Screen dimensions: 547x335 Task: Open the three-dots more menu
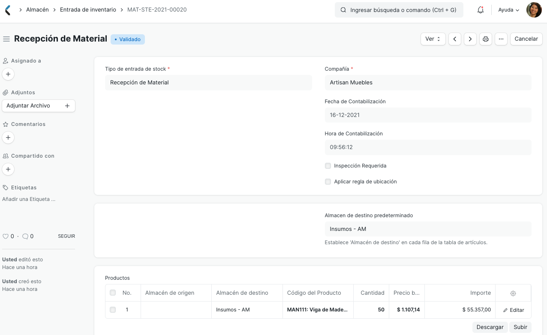coord(501,39)
